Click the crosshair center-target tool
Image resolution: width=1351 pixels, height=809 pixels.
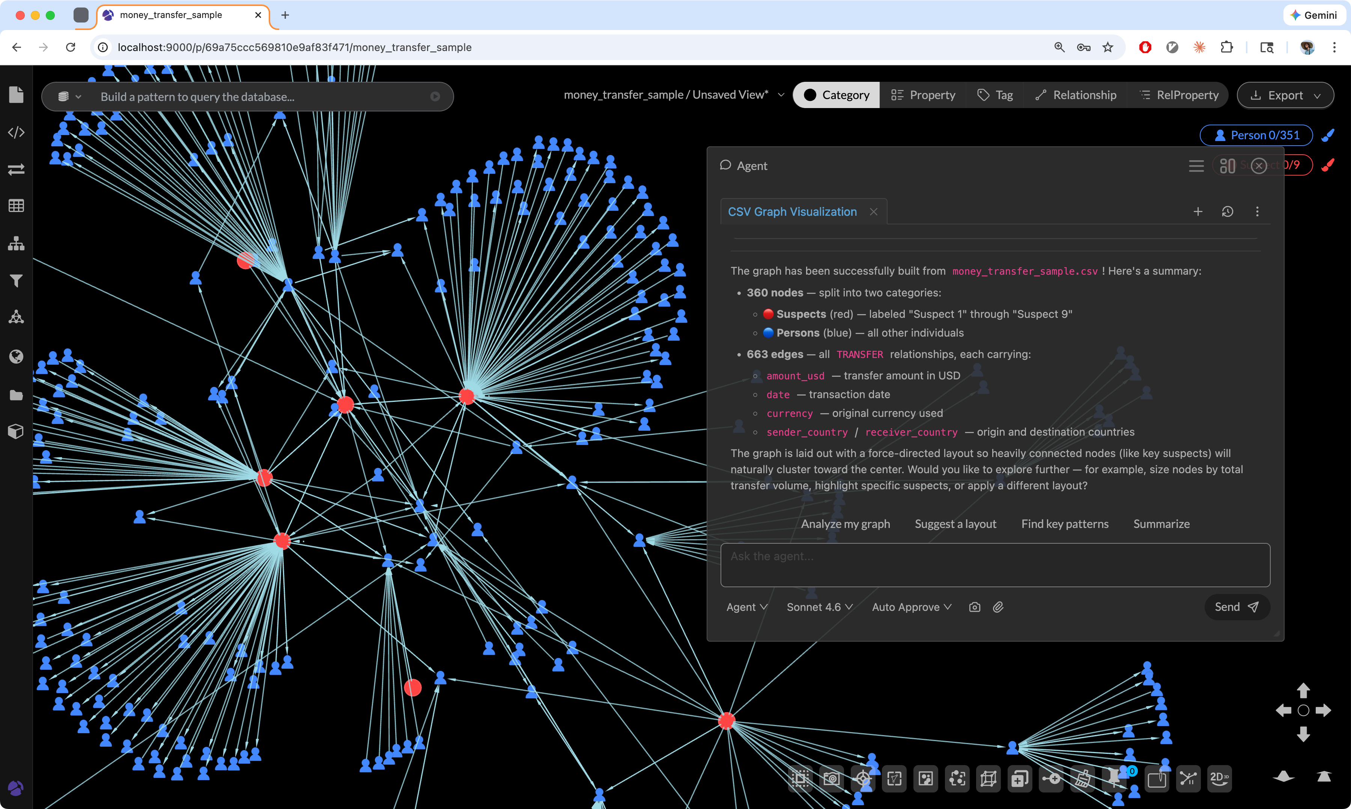pos(863,779)
